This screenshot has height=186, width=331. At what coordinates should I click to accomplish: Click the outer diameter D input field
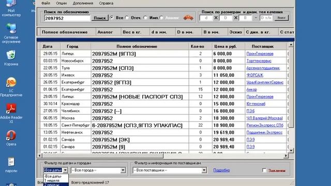225,18
